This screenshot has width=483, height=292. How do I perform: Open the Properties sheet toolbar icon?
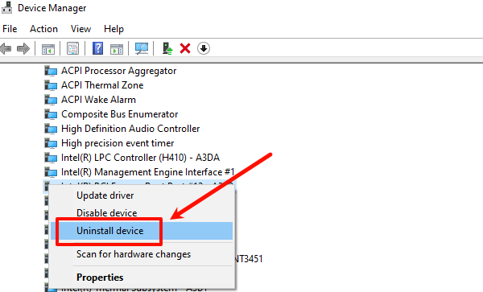click(72, 48)
